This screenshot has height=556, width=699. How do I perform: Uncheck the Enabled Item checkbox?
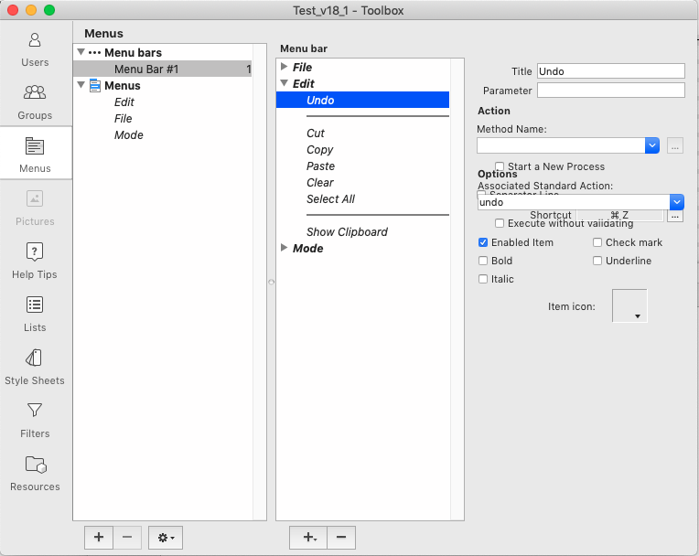pos(483,243)
